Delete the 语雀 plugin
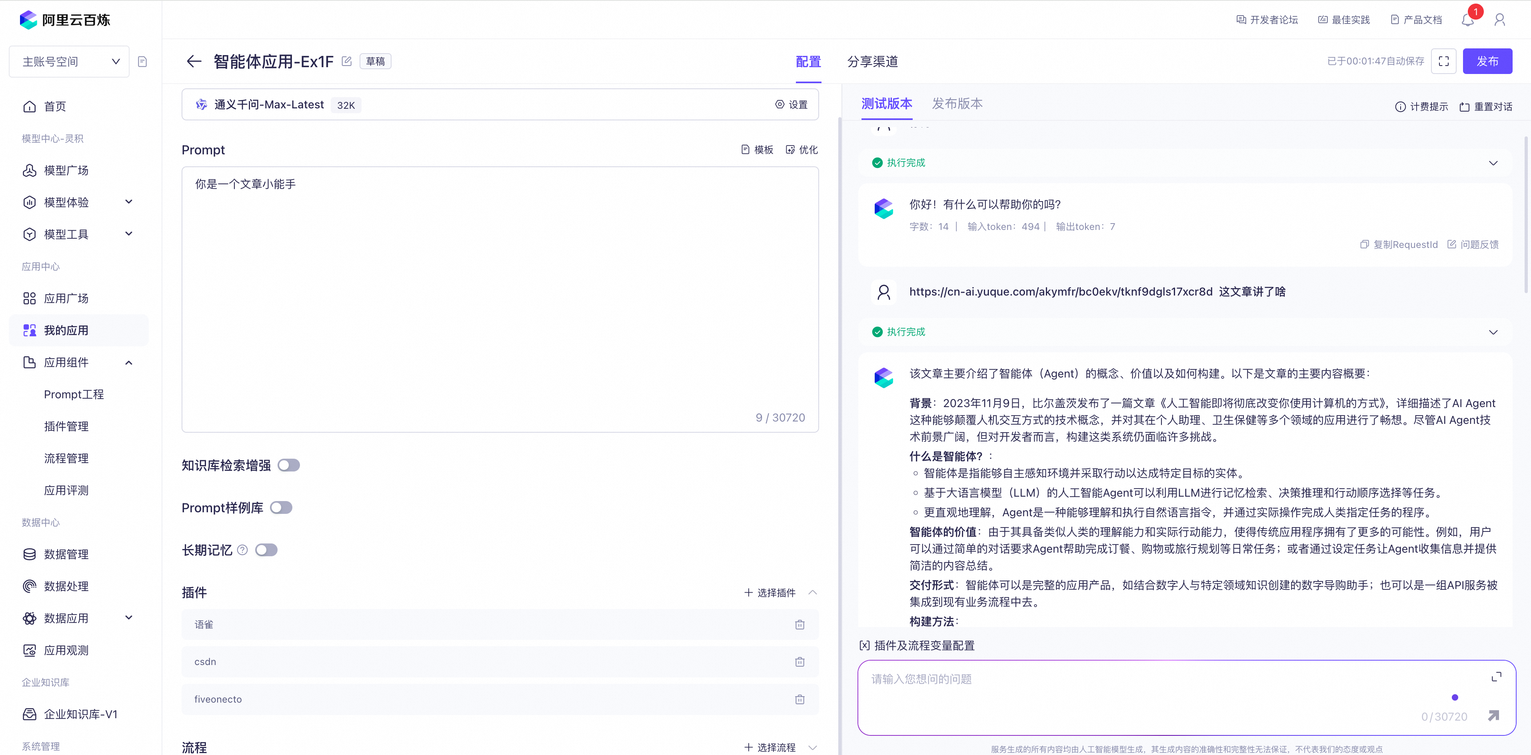1531x755 pixels. pos(800,624)
